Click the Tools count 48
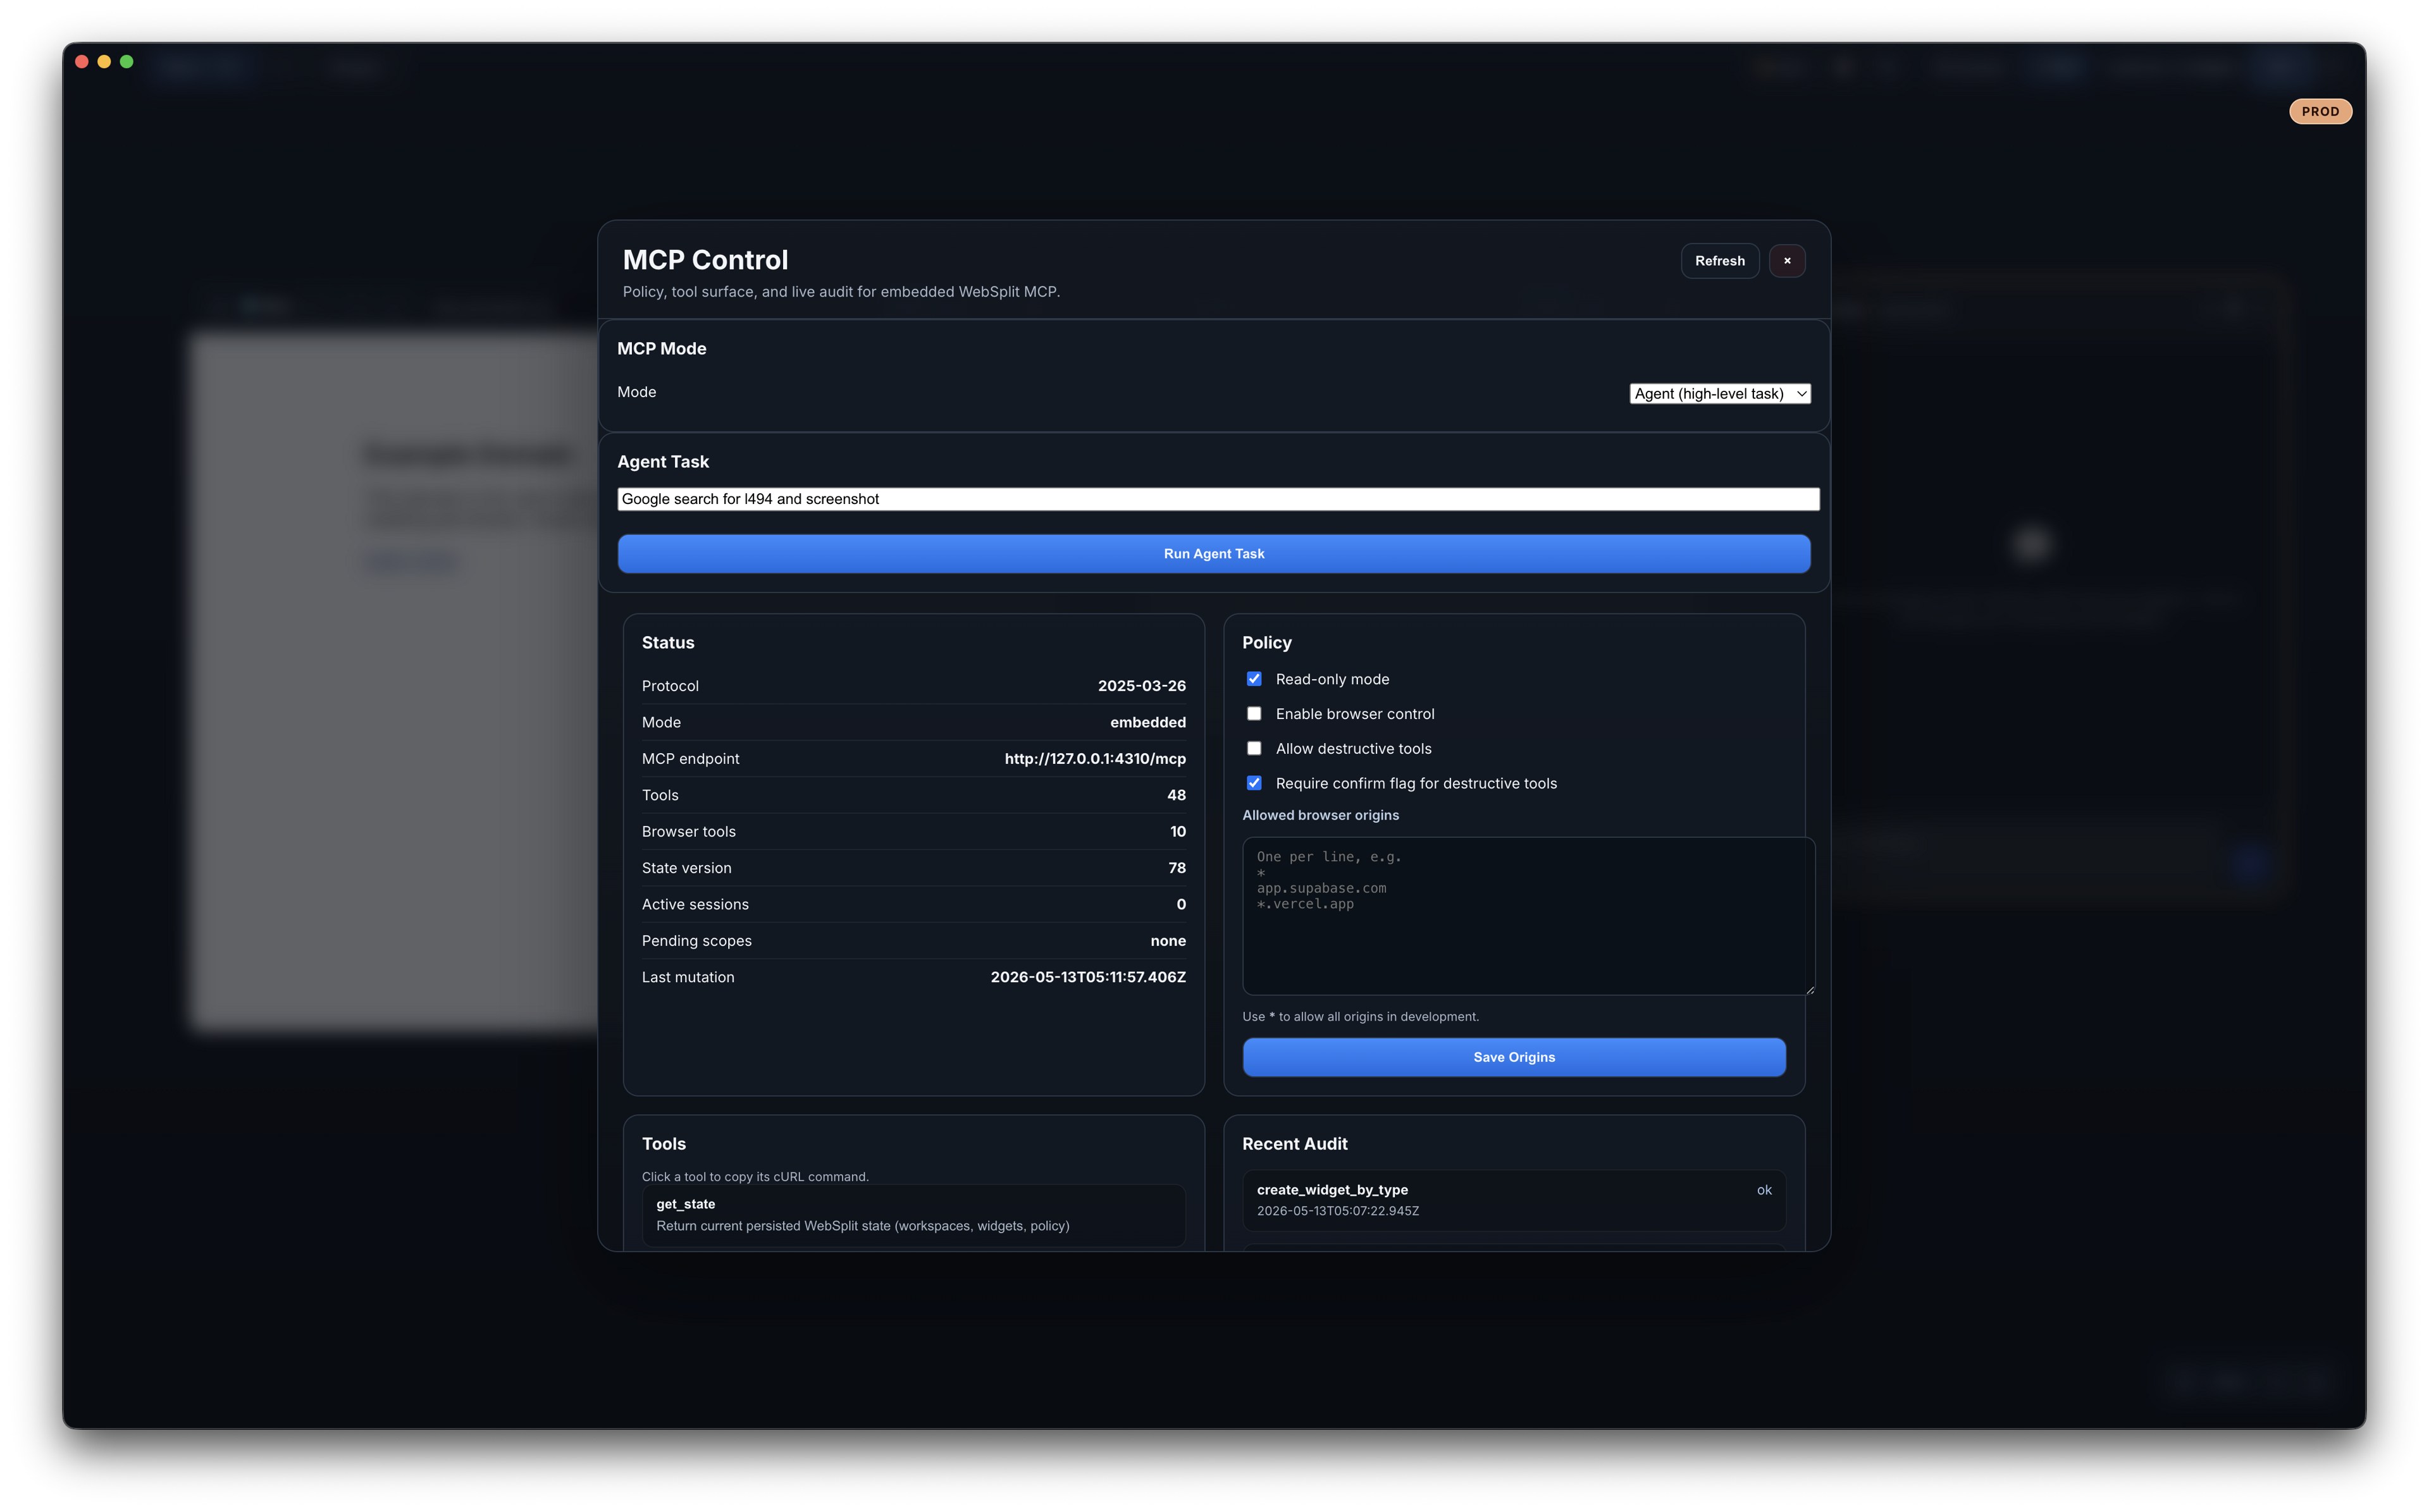This screenshot has width=2429, height=1512. 1176,795
